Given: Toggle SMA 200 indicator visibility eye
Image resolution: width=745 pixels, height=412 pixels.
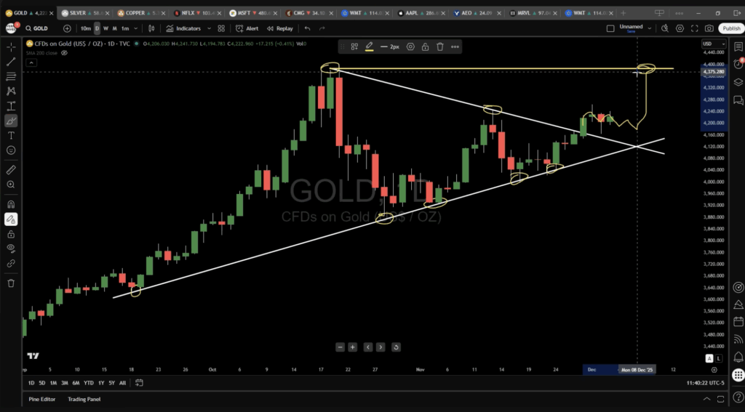Looking at the screenshot, I should (x=65, y=52).
